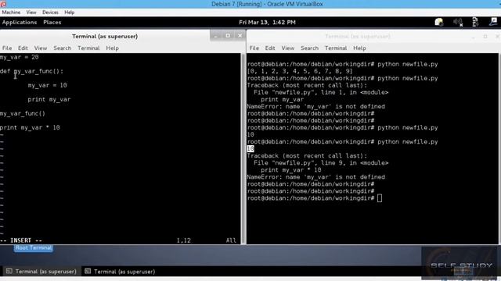This screenshot has height=281, width=501.
Task: Click the date and time clock
Action: coord(267,23)
